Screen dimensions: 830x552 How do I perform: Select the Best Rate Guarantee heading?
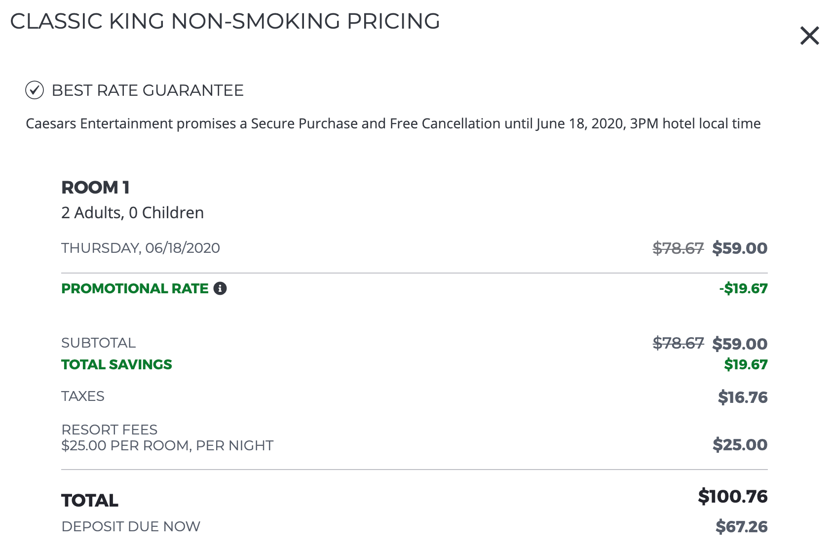[148, 90]
